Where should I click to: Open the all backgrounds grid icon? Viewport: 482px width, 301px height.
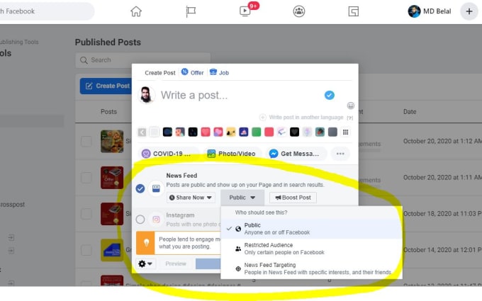tap(345, 132)
